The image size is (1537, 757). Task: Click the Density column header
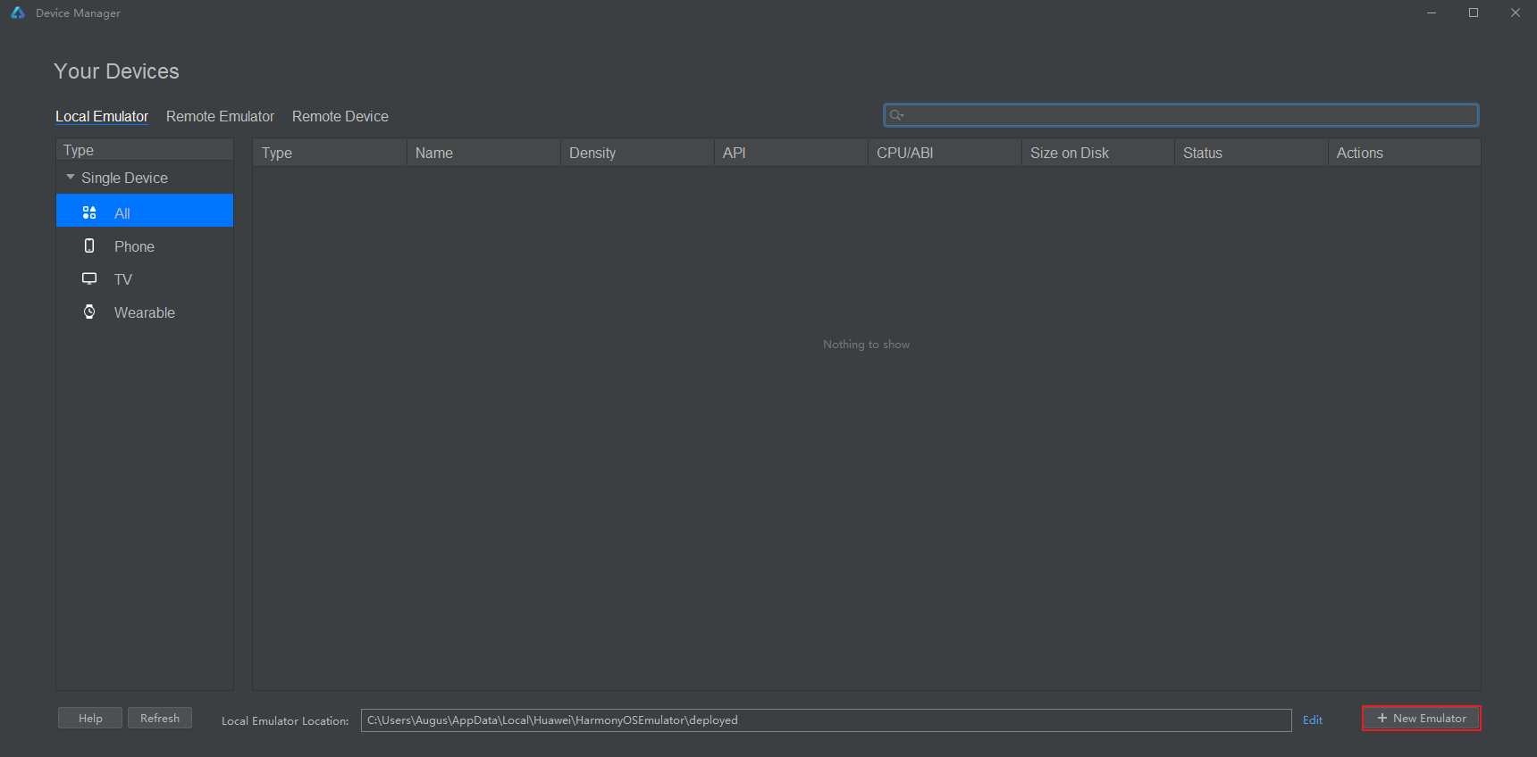637,153
